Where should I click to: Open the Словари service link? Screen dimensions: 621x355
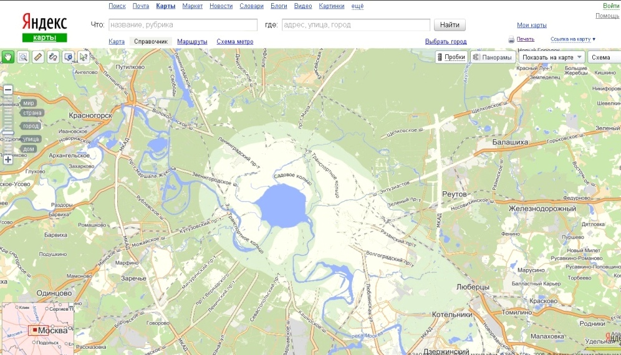[251, 6]
